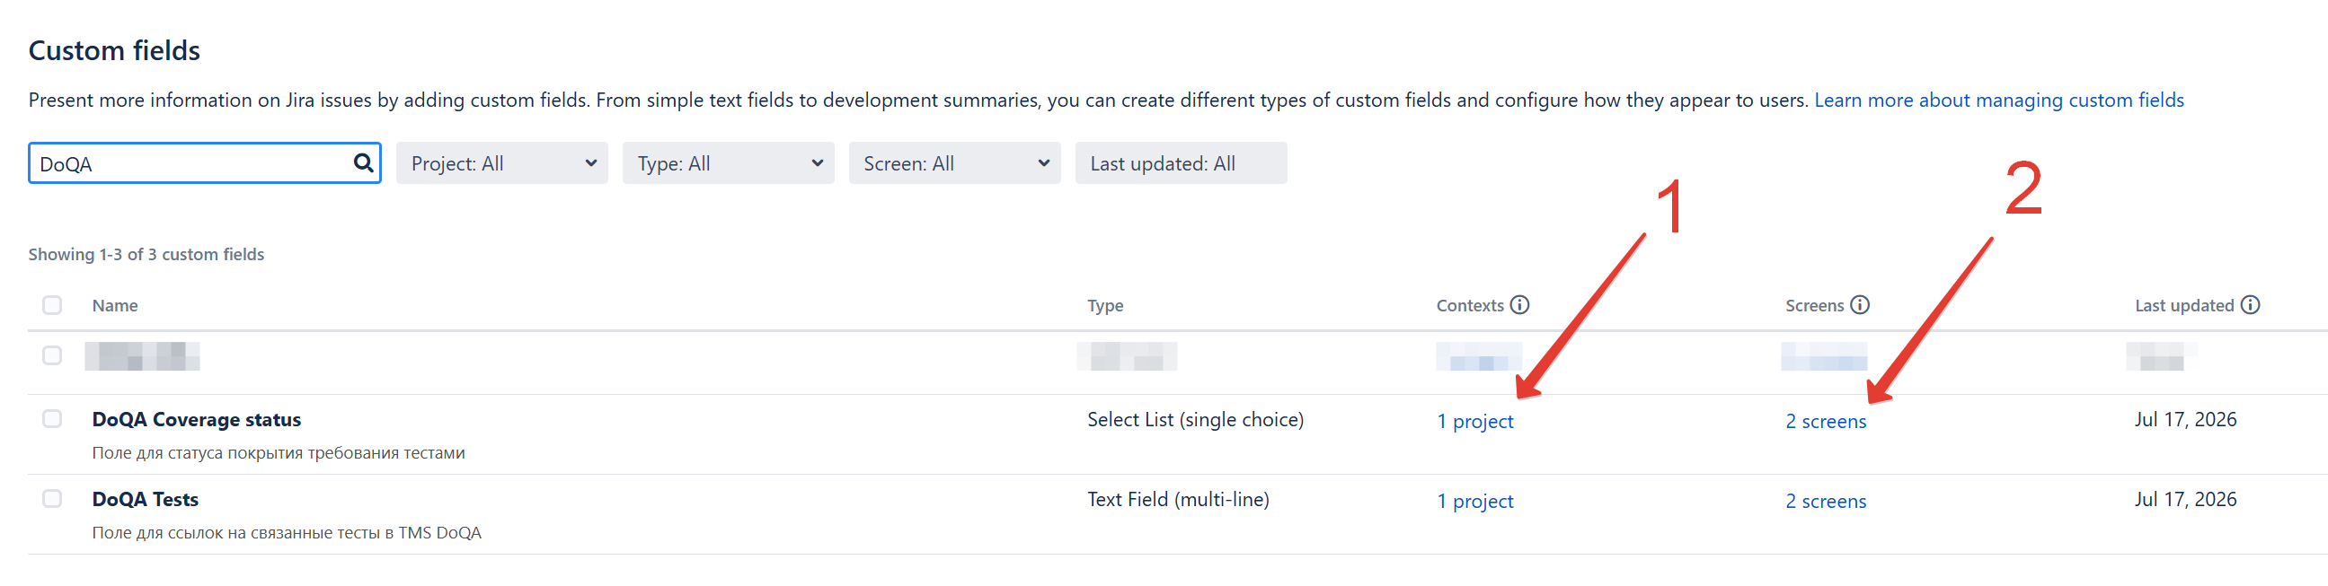
Task: Expand the Screen: All dropdown
Action: pyautogui.click(x=954, y=163)
